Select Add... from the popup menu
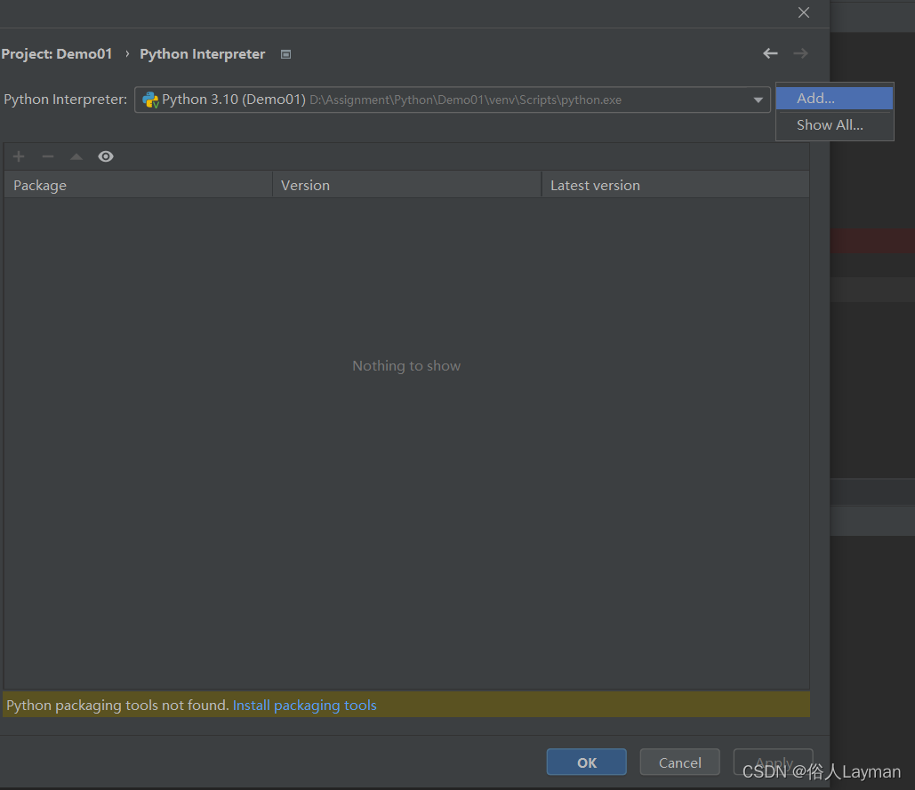Image resolution: width=915 pixels, height=790 pixels. [834, 98]
